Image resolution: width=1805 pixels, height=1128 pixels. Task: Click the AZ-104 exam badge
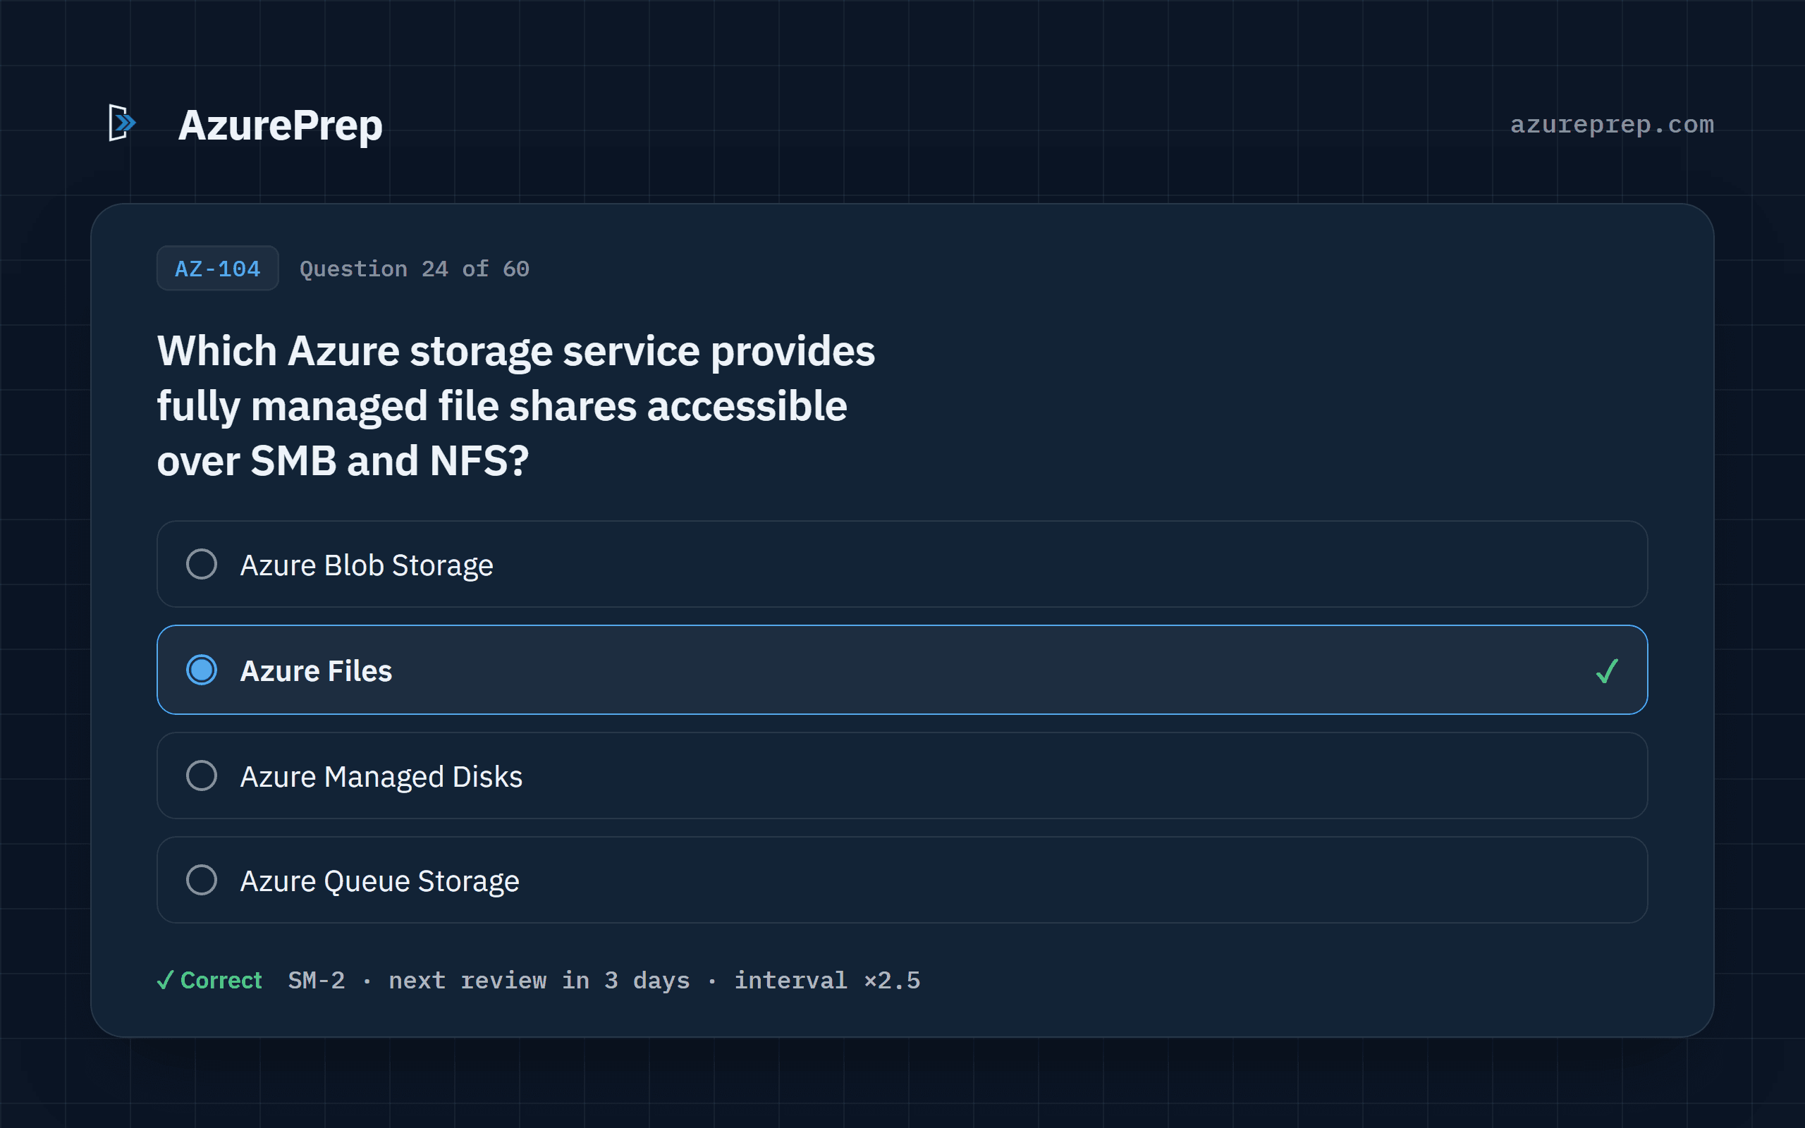coord(217,269)
